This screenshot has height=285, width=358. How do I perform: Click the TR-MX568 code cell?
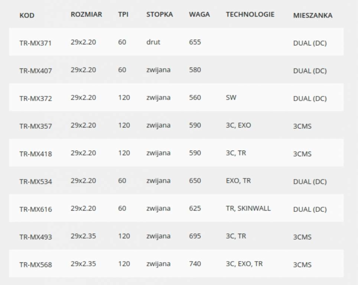[x=36, y=265]
